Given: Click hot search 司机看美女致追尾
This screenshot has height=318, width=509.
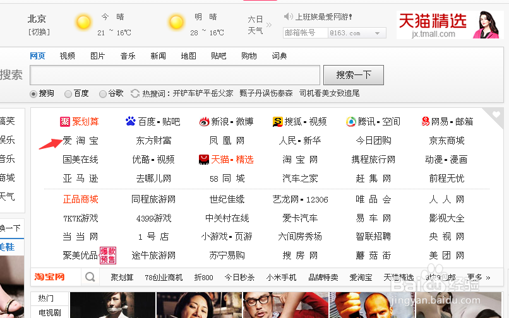Looking at the screenshot, I should click(329, 93).
